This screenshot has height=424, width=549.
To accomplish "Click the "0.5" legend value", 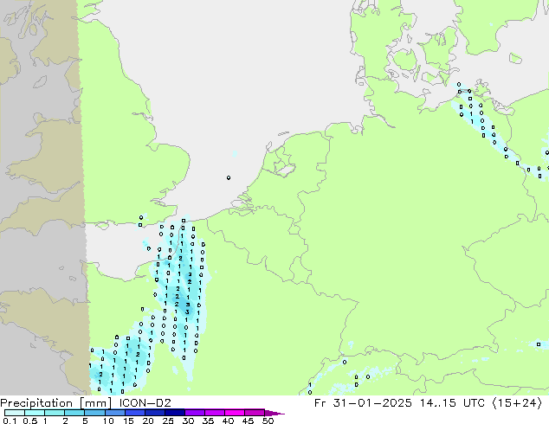I will 30,421.
